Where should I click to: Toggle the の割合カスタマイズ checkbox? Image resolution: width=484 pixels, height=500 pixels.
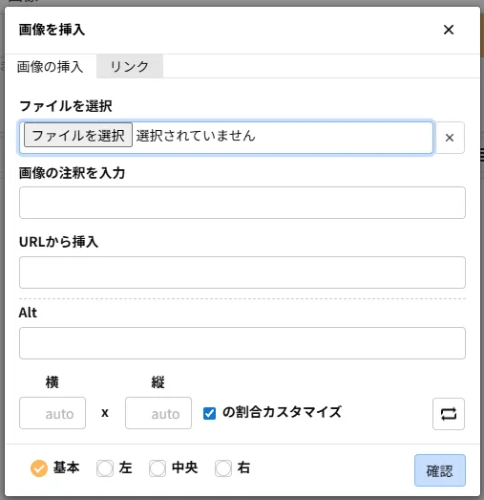click(209, 413)
